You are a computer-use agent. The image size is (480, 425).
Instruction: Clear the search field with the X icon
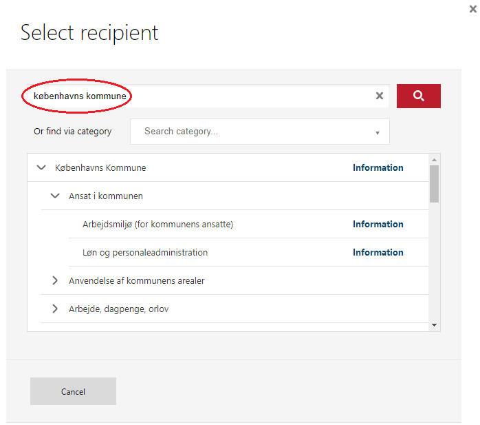(380, 96)
